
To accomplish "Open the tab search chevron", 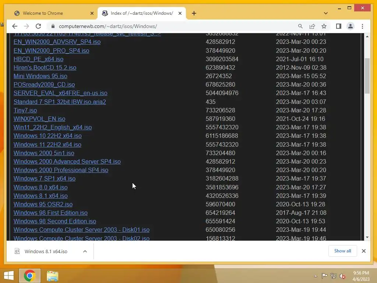I will click(x=326, y=13).
